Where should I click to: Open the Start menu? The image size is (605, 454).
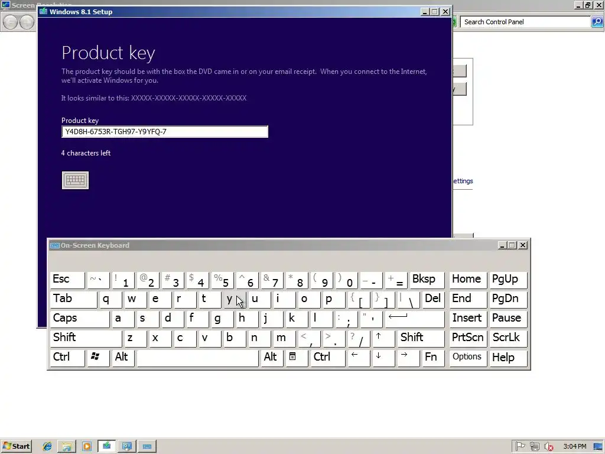click(16, 446)
